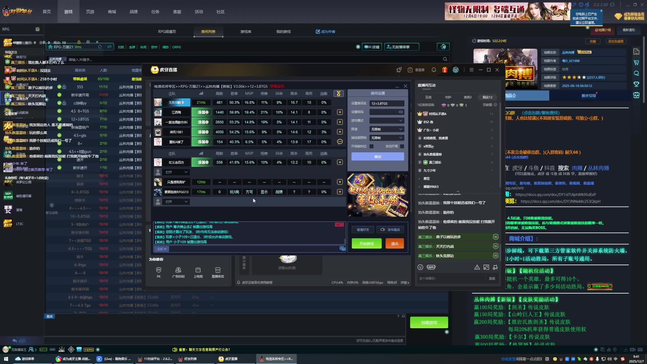
Task: Toggle password visibility eye icon
Action: pos(401,112)
